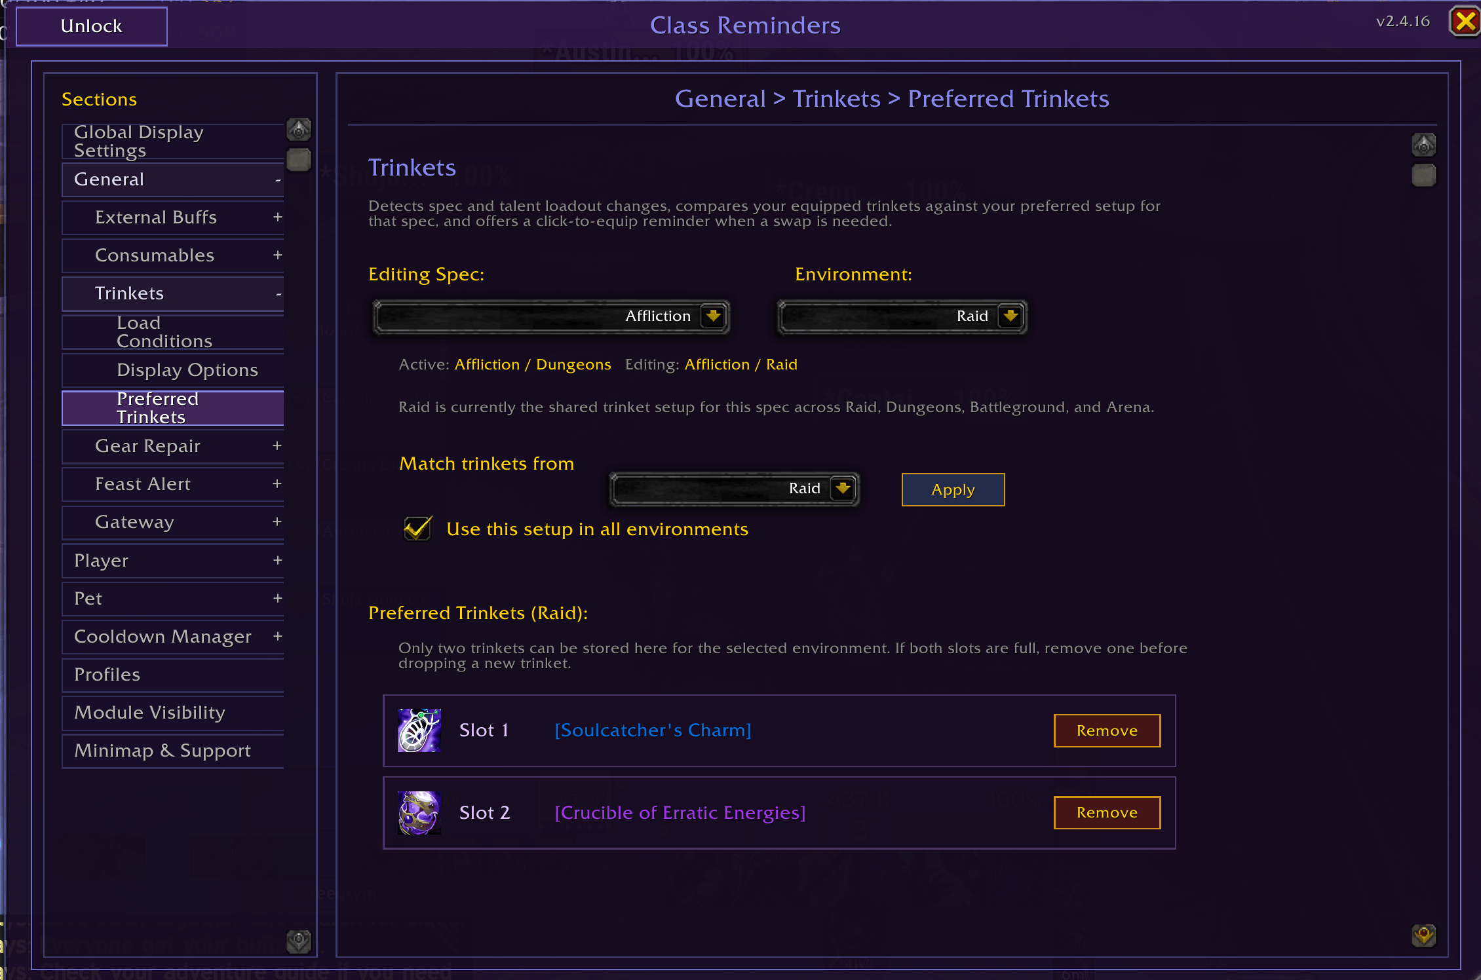Screen dimensions: 1481x980
Task: Select the Preferred Trinkets section
Action: click(x=173, y=408)
